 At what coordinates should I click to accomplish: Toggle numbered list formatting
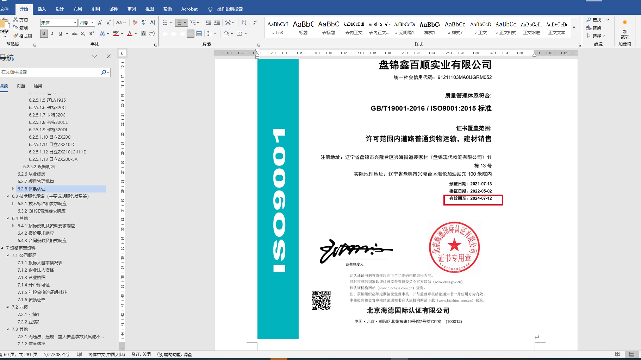(x=179, y=23)
